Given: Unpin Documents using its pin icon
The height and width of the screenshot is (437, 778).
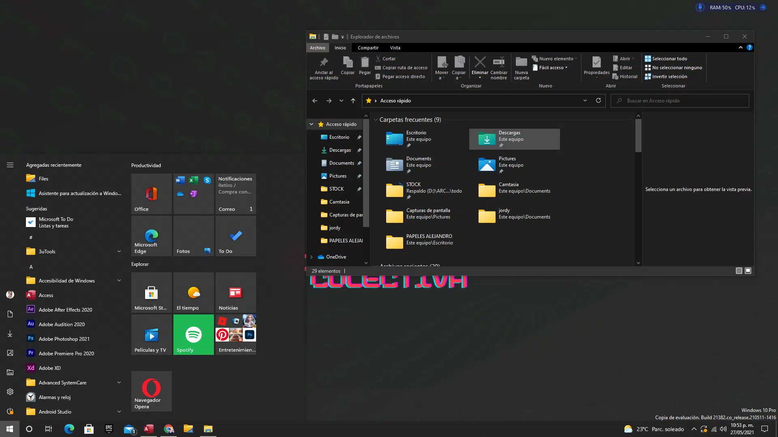Looking at the screenshot, I should 359,163.
